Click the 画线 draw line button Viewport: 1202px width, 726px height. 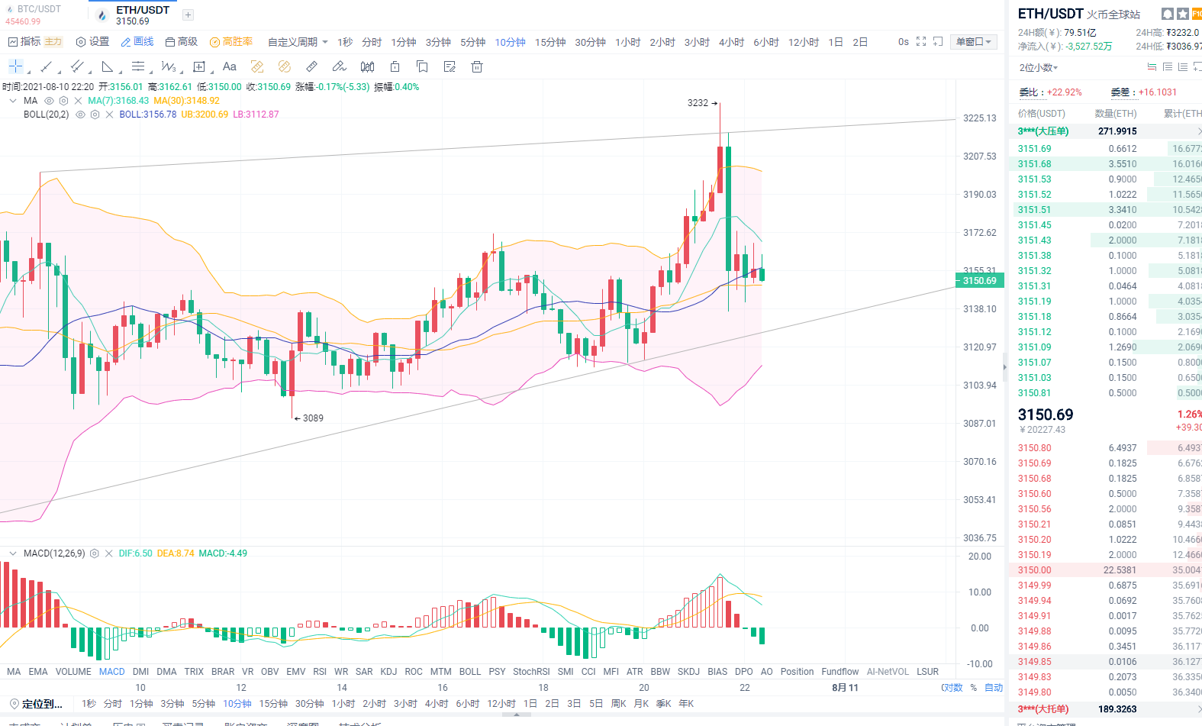pos(137,42)
